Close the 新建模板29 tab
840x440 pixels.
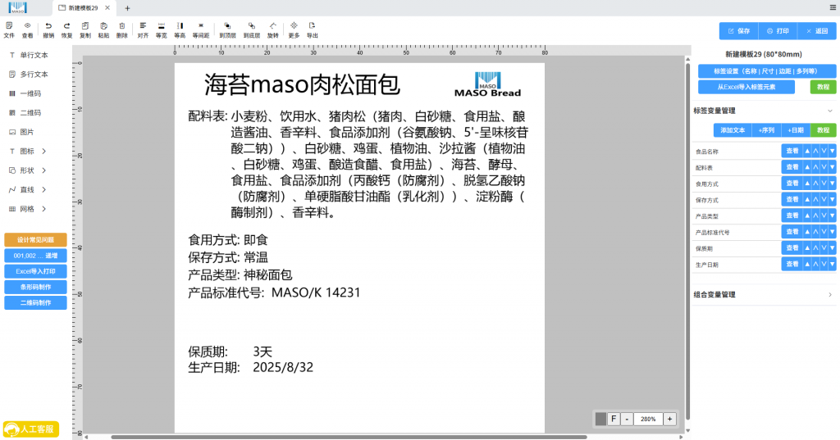pos(107,8)
